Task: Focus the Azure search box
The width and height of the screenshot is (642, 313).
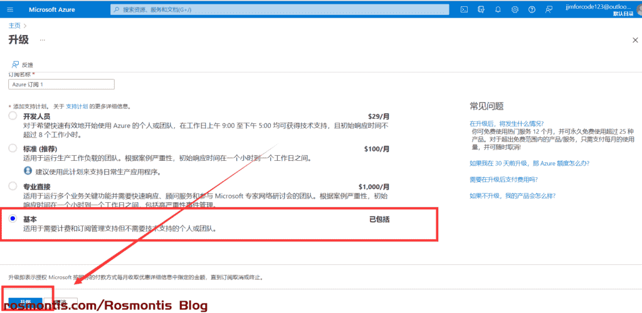Action: [280, 9]
